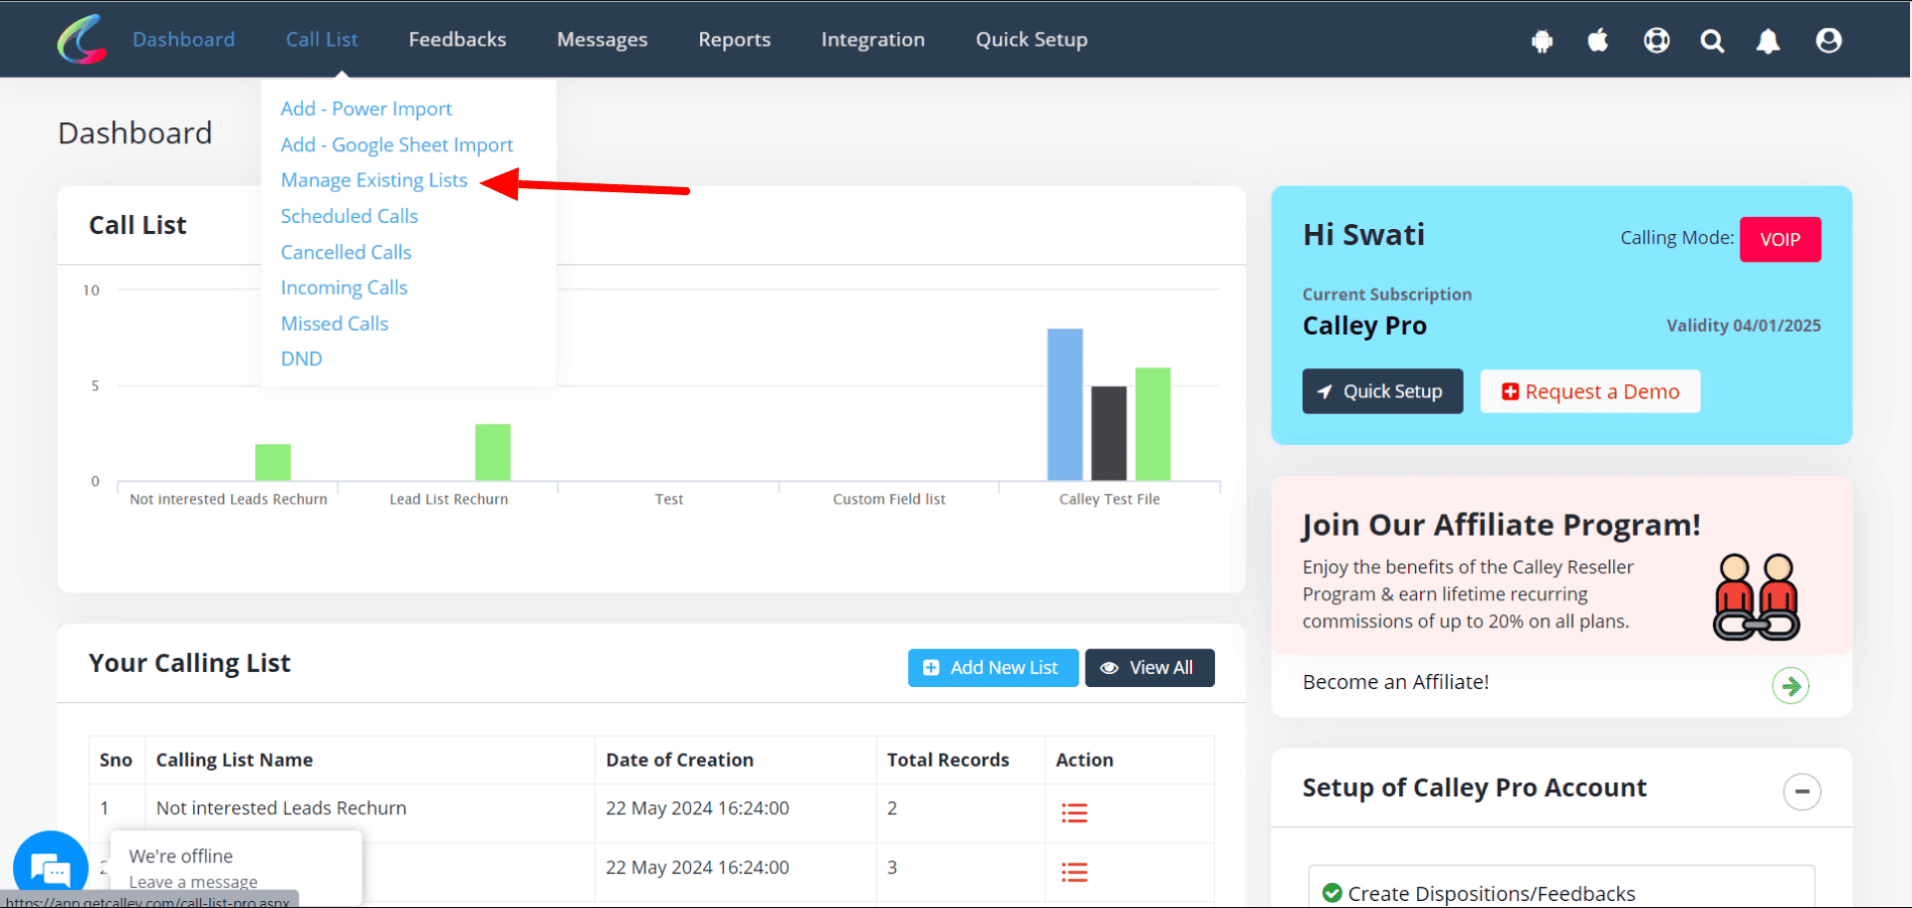This screenshot has width=1912, height=908.
Task: Open the Reports navigation item
Action: pos(734,39)
